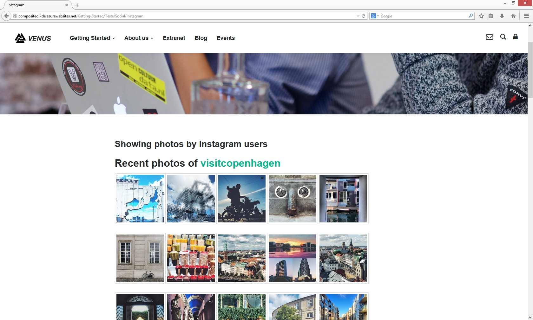This screenshot has width=533, height=320.
Task: Open the Extranet menu item
Action: pos(174,38)
